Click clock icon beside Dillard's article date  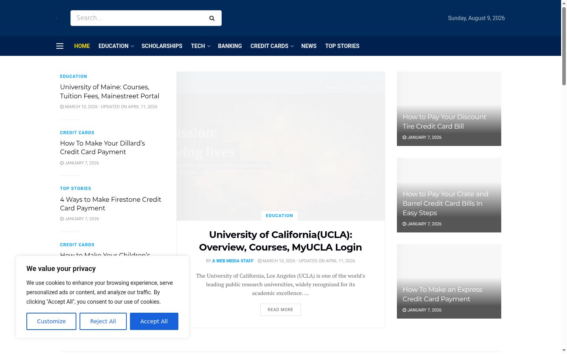pyautogui.click(x=62, y=163)
